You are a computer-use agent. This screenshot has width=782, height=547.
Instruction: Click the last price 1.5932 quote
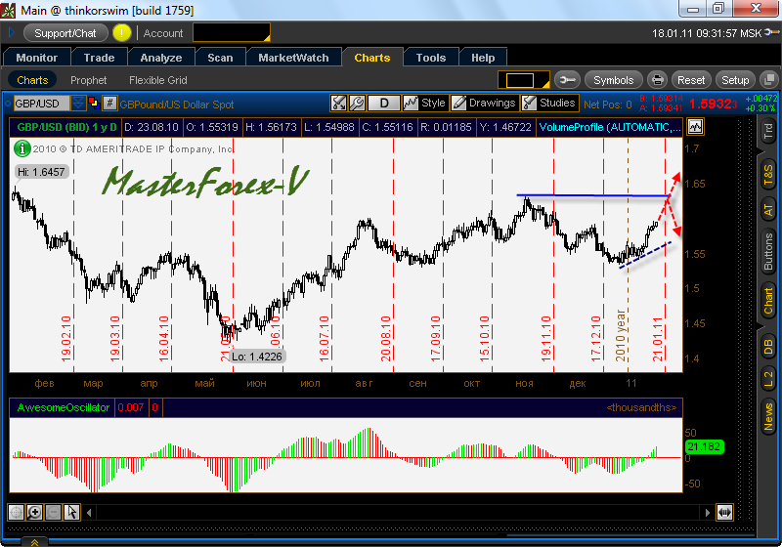coord(713,104)
